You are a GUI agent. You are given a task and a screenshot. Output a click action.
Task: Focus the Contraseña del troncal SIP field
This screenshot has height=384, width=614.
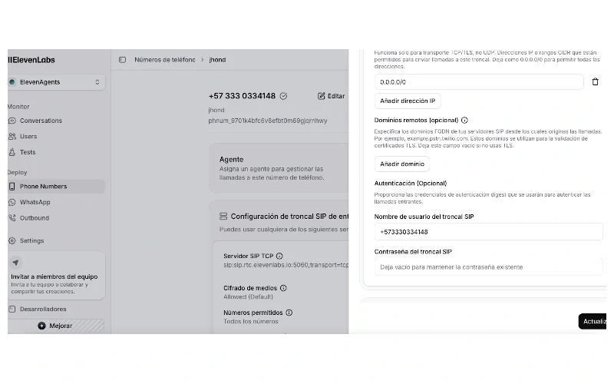click(x=488, y=266)
